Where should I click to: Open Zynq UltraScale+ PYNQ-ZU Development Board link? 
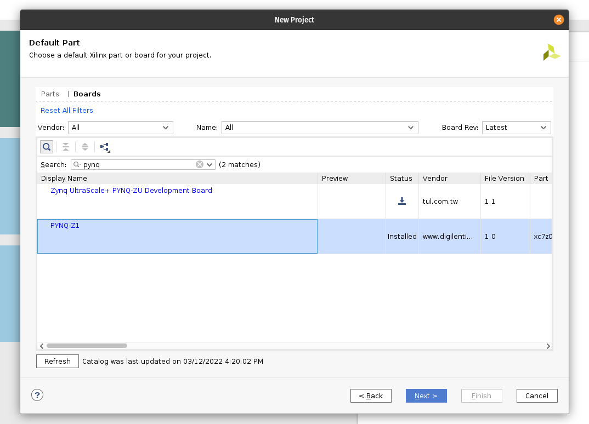pos(131,190)
